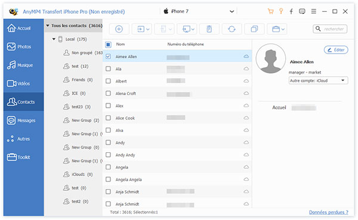Select the Friends (0) group

click(x=78, y=80)
